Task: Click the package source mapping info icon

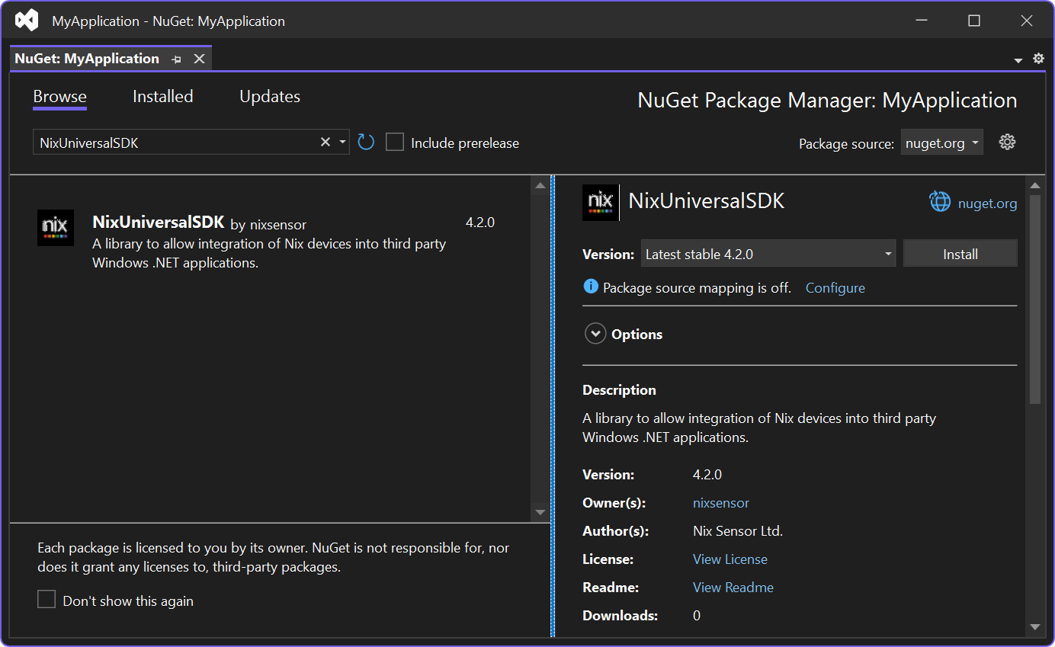Action: pyautogui.click(x=591, y=287)
